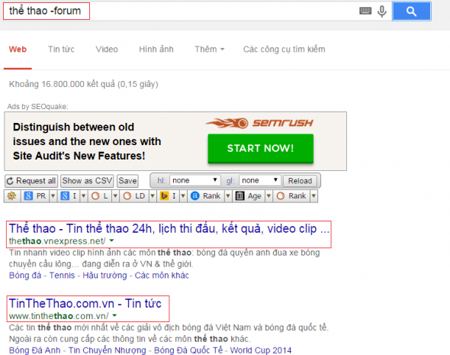This screenshot has width=450, height=355.
Task: Expand arrow beside thethao.vnexpress.net URL
Action: 111,240
